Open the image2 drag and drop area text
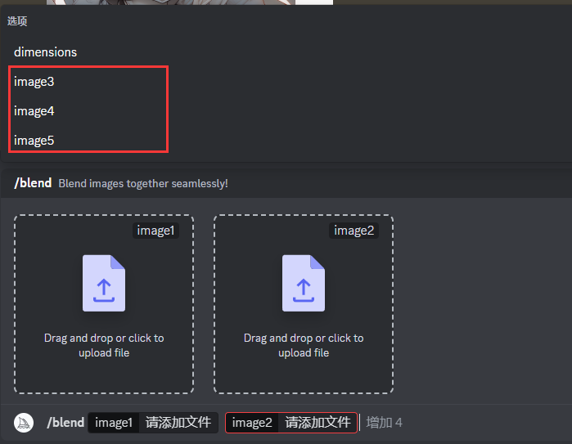Viewport: 572px width, 444px height. coord(304,345)
